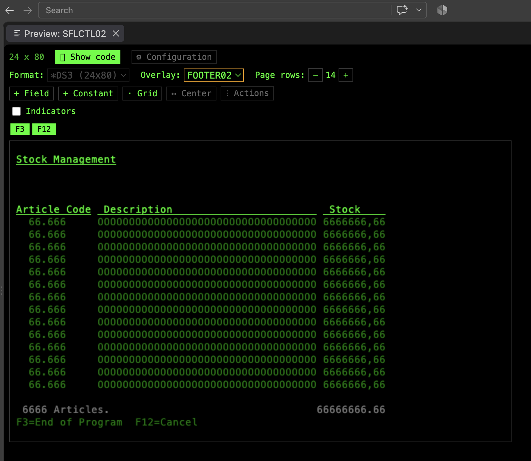Click the Show code button
The image size is (531, 461).
pyautogui.click(x=88, y=57)
